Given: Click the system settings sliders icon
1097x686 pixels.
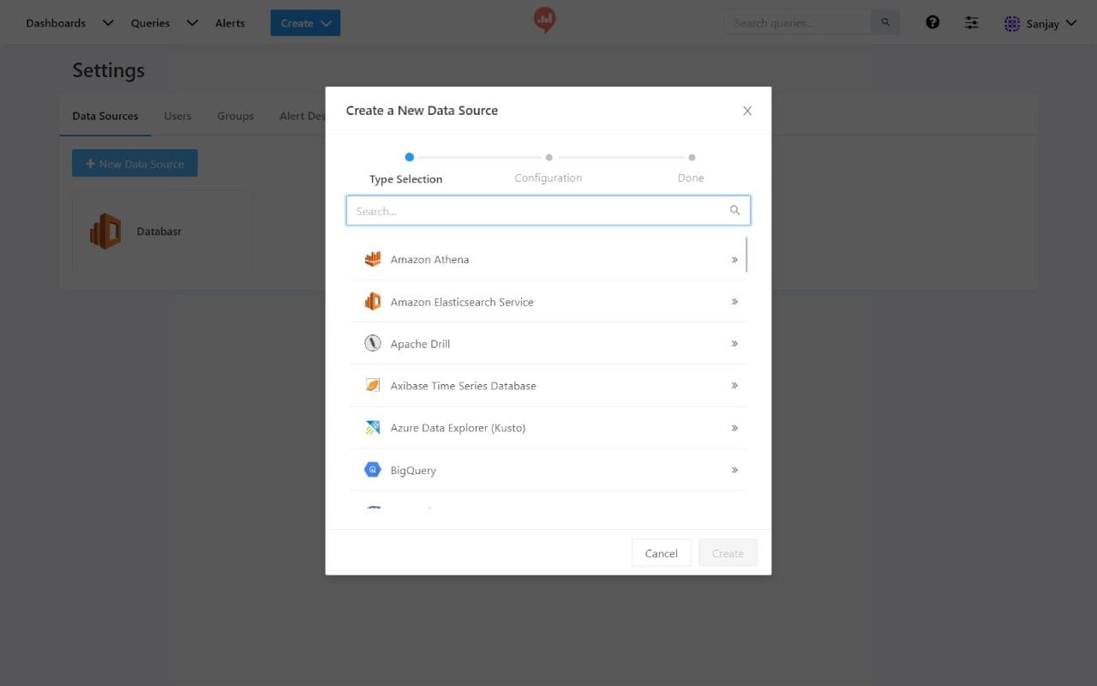Looking at the screenshot, I should (971, 22).
